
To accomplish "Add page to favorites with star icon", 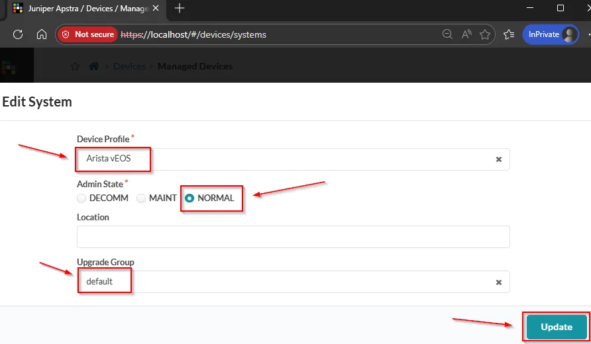I will (x=485, y=34).
